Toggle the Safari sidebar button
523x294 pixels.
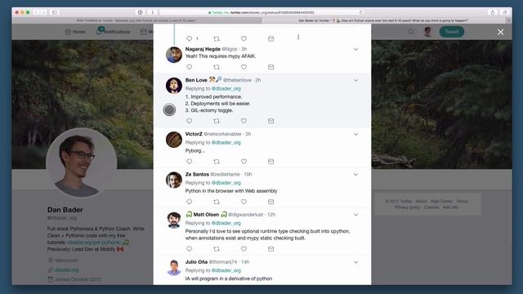[x=55, y=12]
